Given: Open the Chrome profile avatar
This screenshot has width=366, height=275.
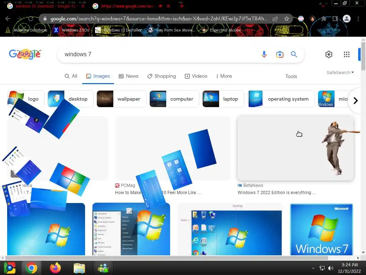Looking at the screenshot, I should (x=347, y=19).
